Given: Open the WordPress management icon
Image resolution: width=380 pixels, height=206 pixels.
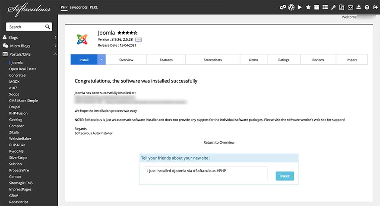Looking at the screenshot, I should (x=291, y=7).
